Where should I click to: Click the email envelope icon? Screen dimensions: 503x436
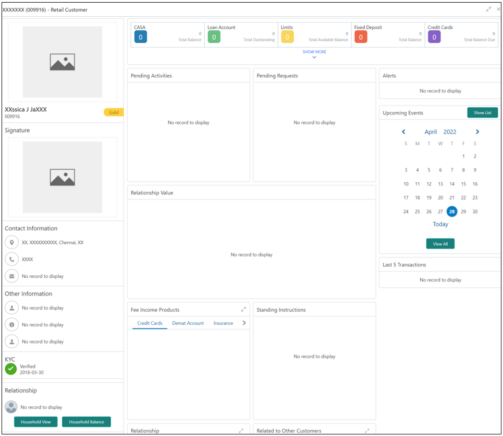coord(12,276)
